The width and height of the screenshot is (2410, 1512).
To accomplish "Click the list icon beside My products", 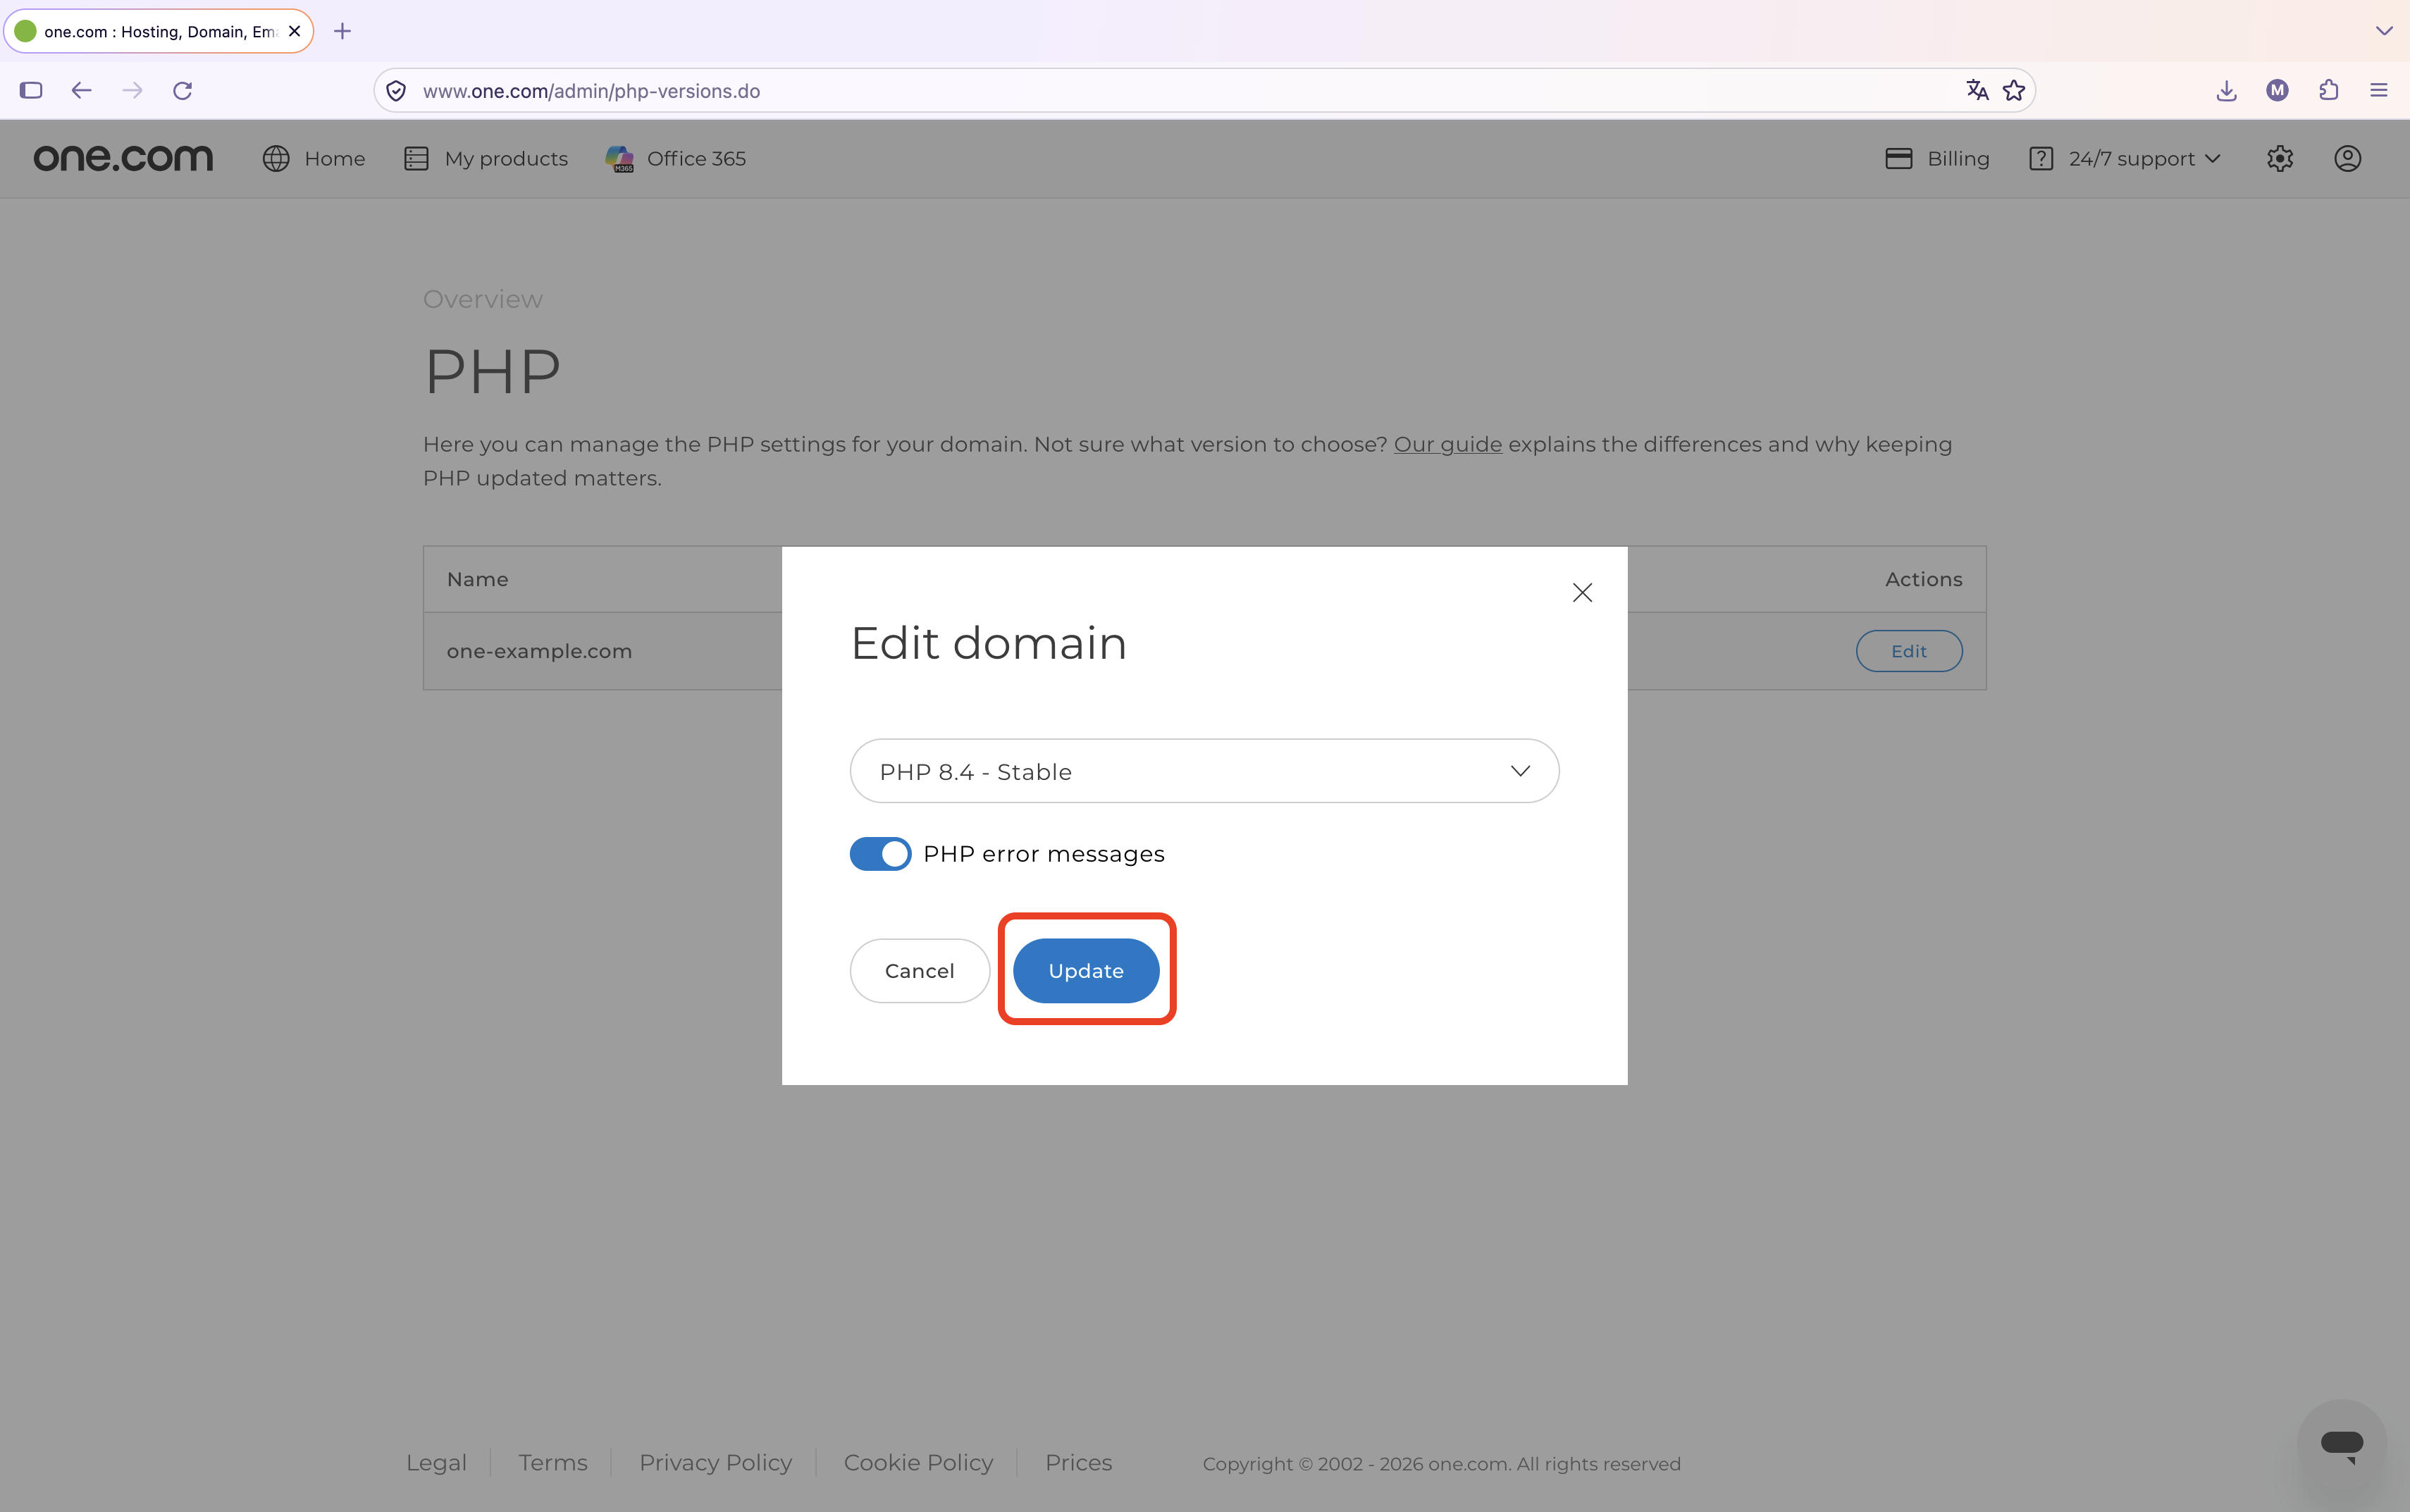I will (416, 158).
